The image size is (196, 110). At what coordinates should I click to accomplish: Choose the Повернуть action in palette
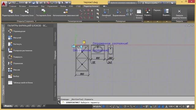pyautogui.click(x=15, y=57)
